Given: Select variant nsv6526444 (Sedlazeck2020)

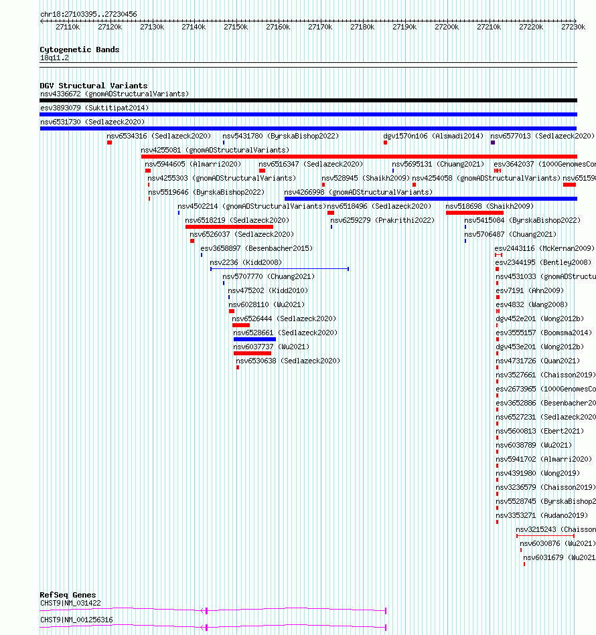Looking at the screenshot, I should [x=284, y=319].
